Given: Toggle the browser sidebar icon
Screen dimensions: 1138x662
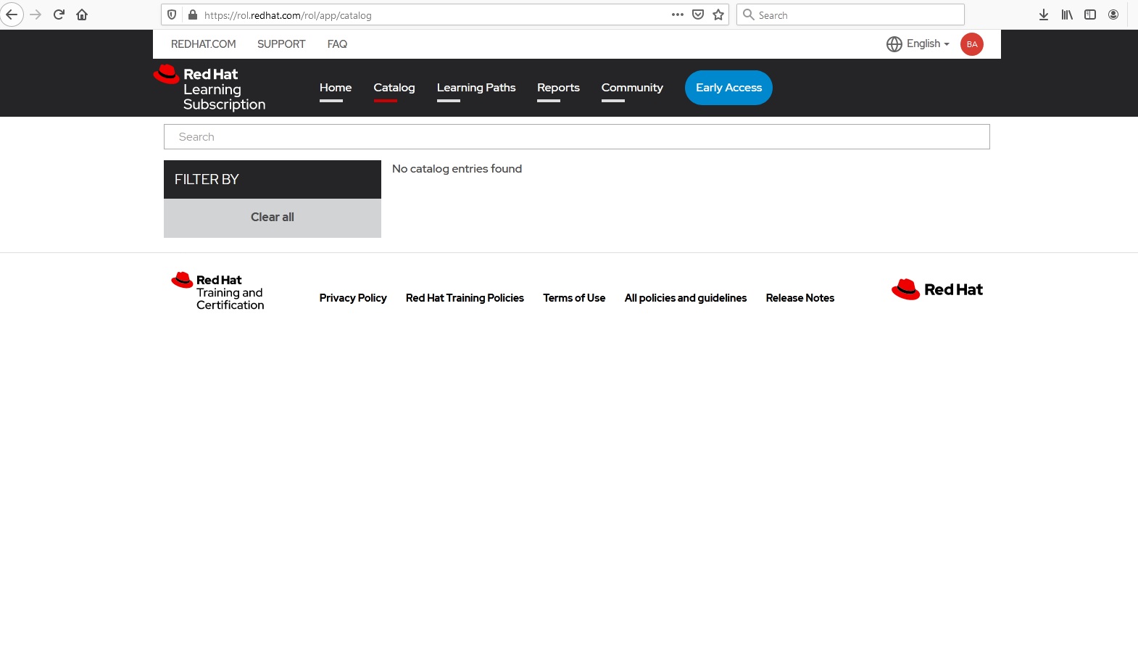Looking at the screenshot, I should [x=1090, y=15].
